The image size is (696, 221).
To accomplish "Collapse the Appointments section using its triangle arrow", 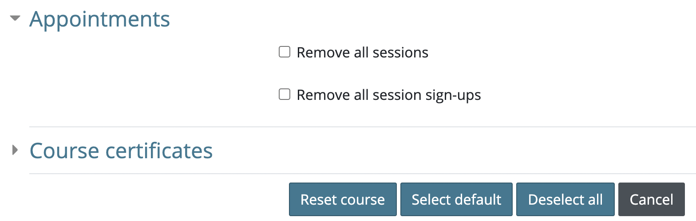I will [x=16, y=19].
